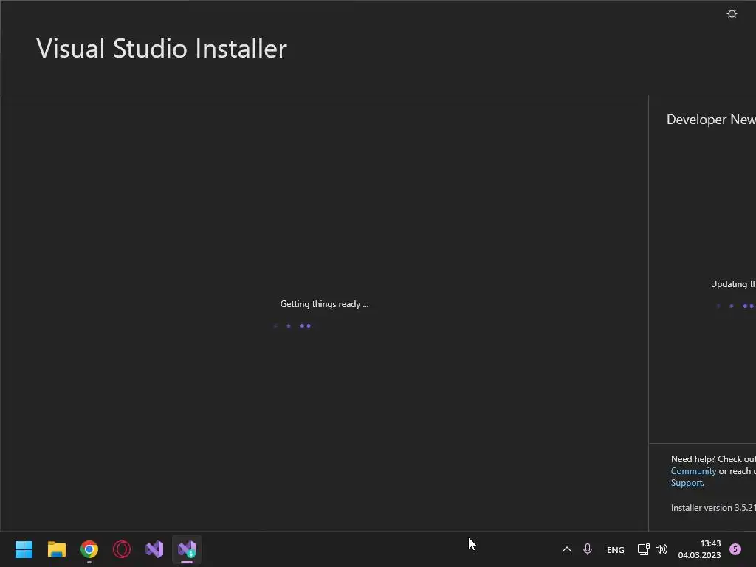
Task: Open the ENG language switcher
Action: (615, 549)
